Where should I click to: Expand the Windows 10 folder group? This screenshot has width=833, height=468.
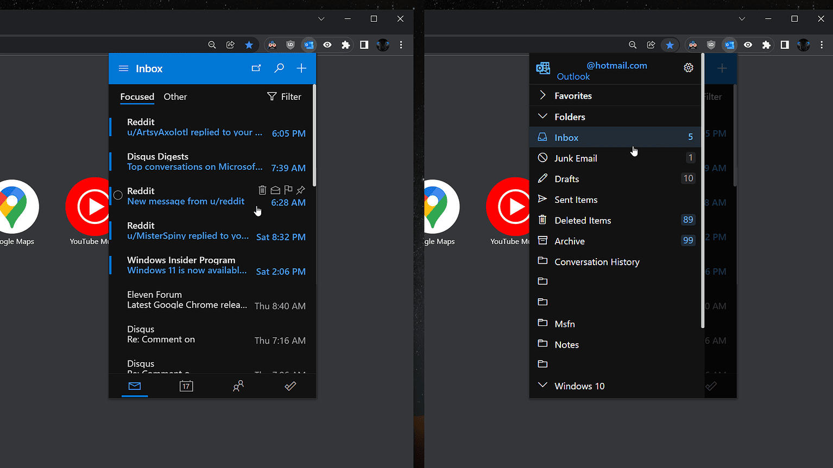coord(542,385)
